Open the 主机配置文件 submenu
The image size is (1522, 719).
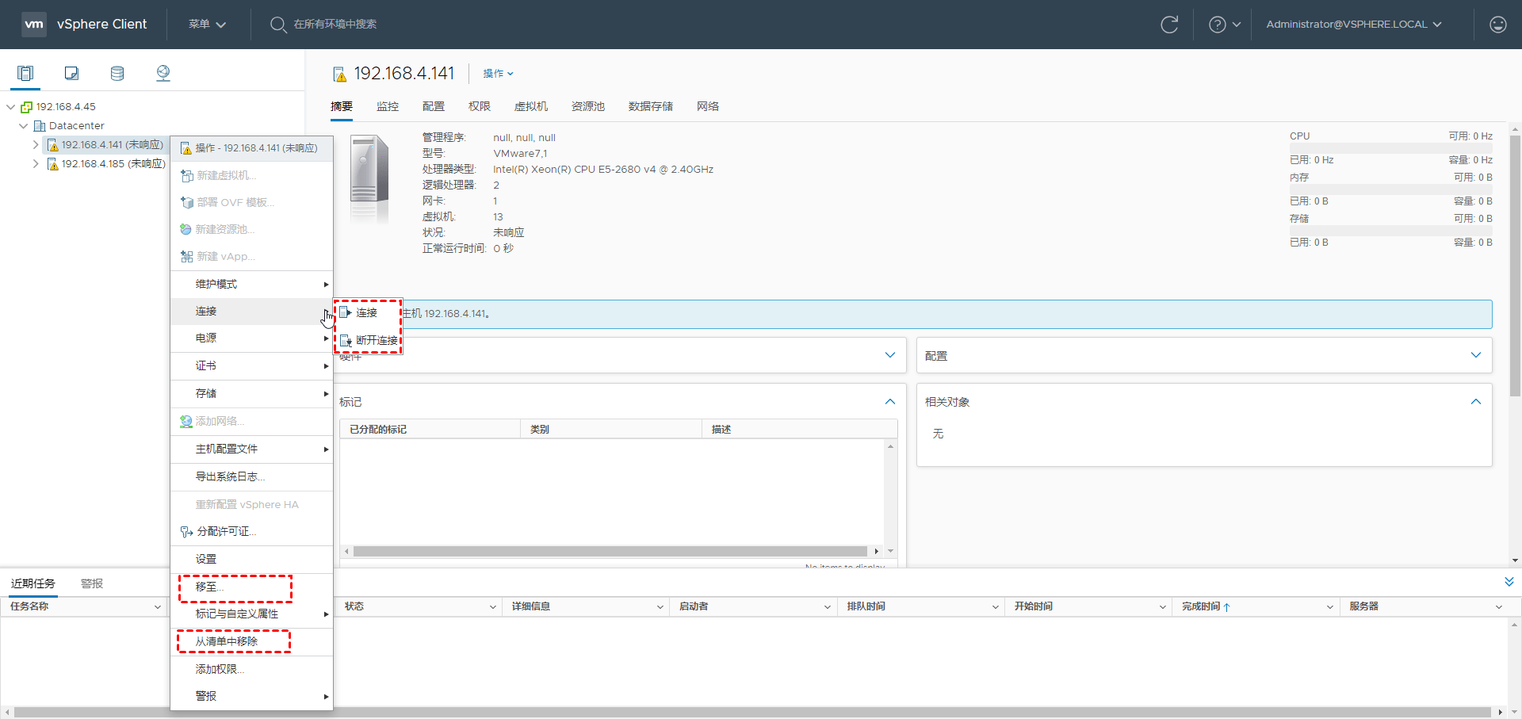click(x=252, y=449)
